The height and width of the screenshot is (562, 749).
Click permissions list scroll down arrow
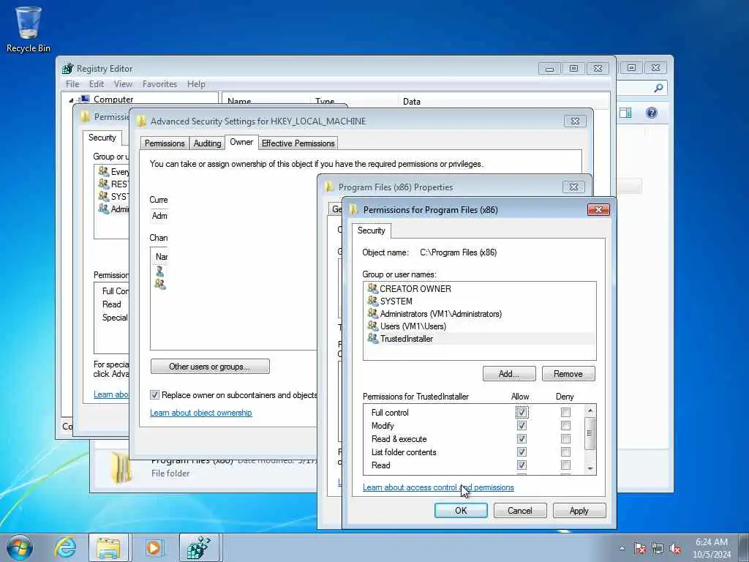coord(590,469)
